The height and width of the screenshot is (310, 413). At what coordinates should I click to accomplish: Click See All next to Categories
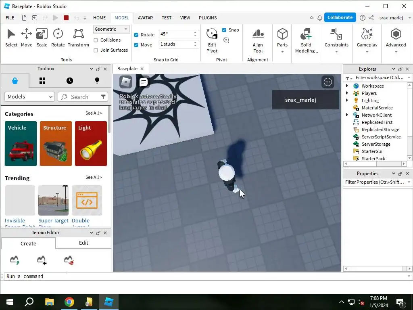coord(94,113)
